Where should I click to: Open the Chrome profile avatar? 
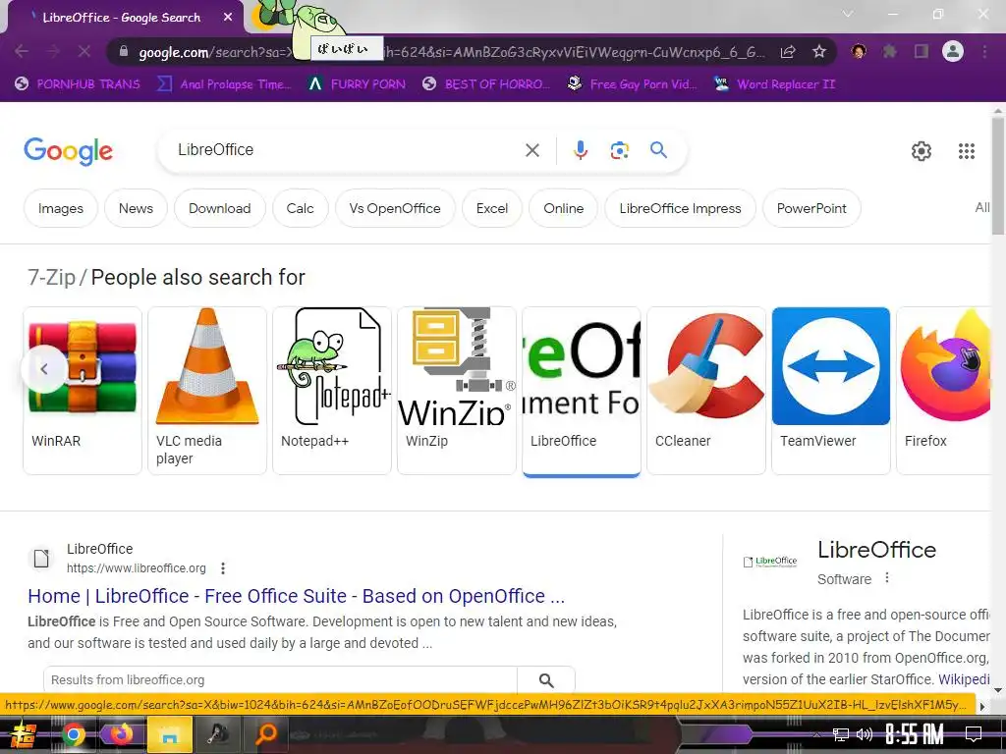point(953,51)
